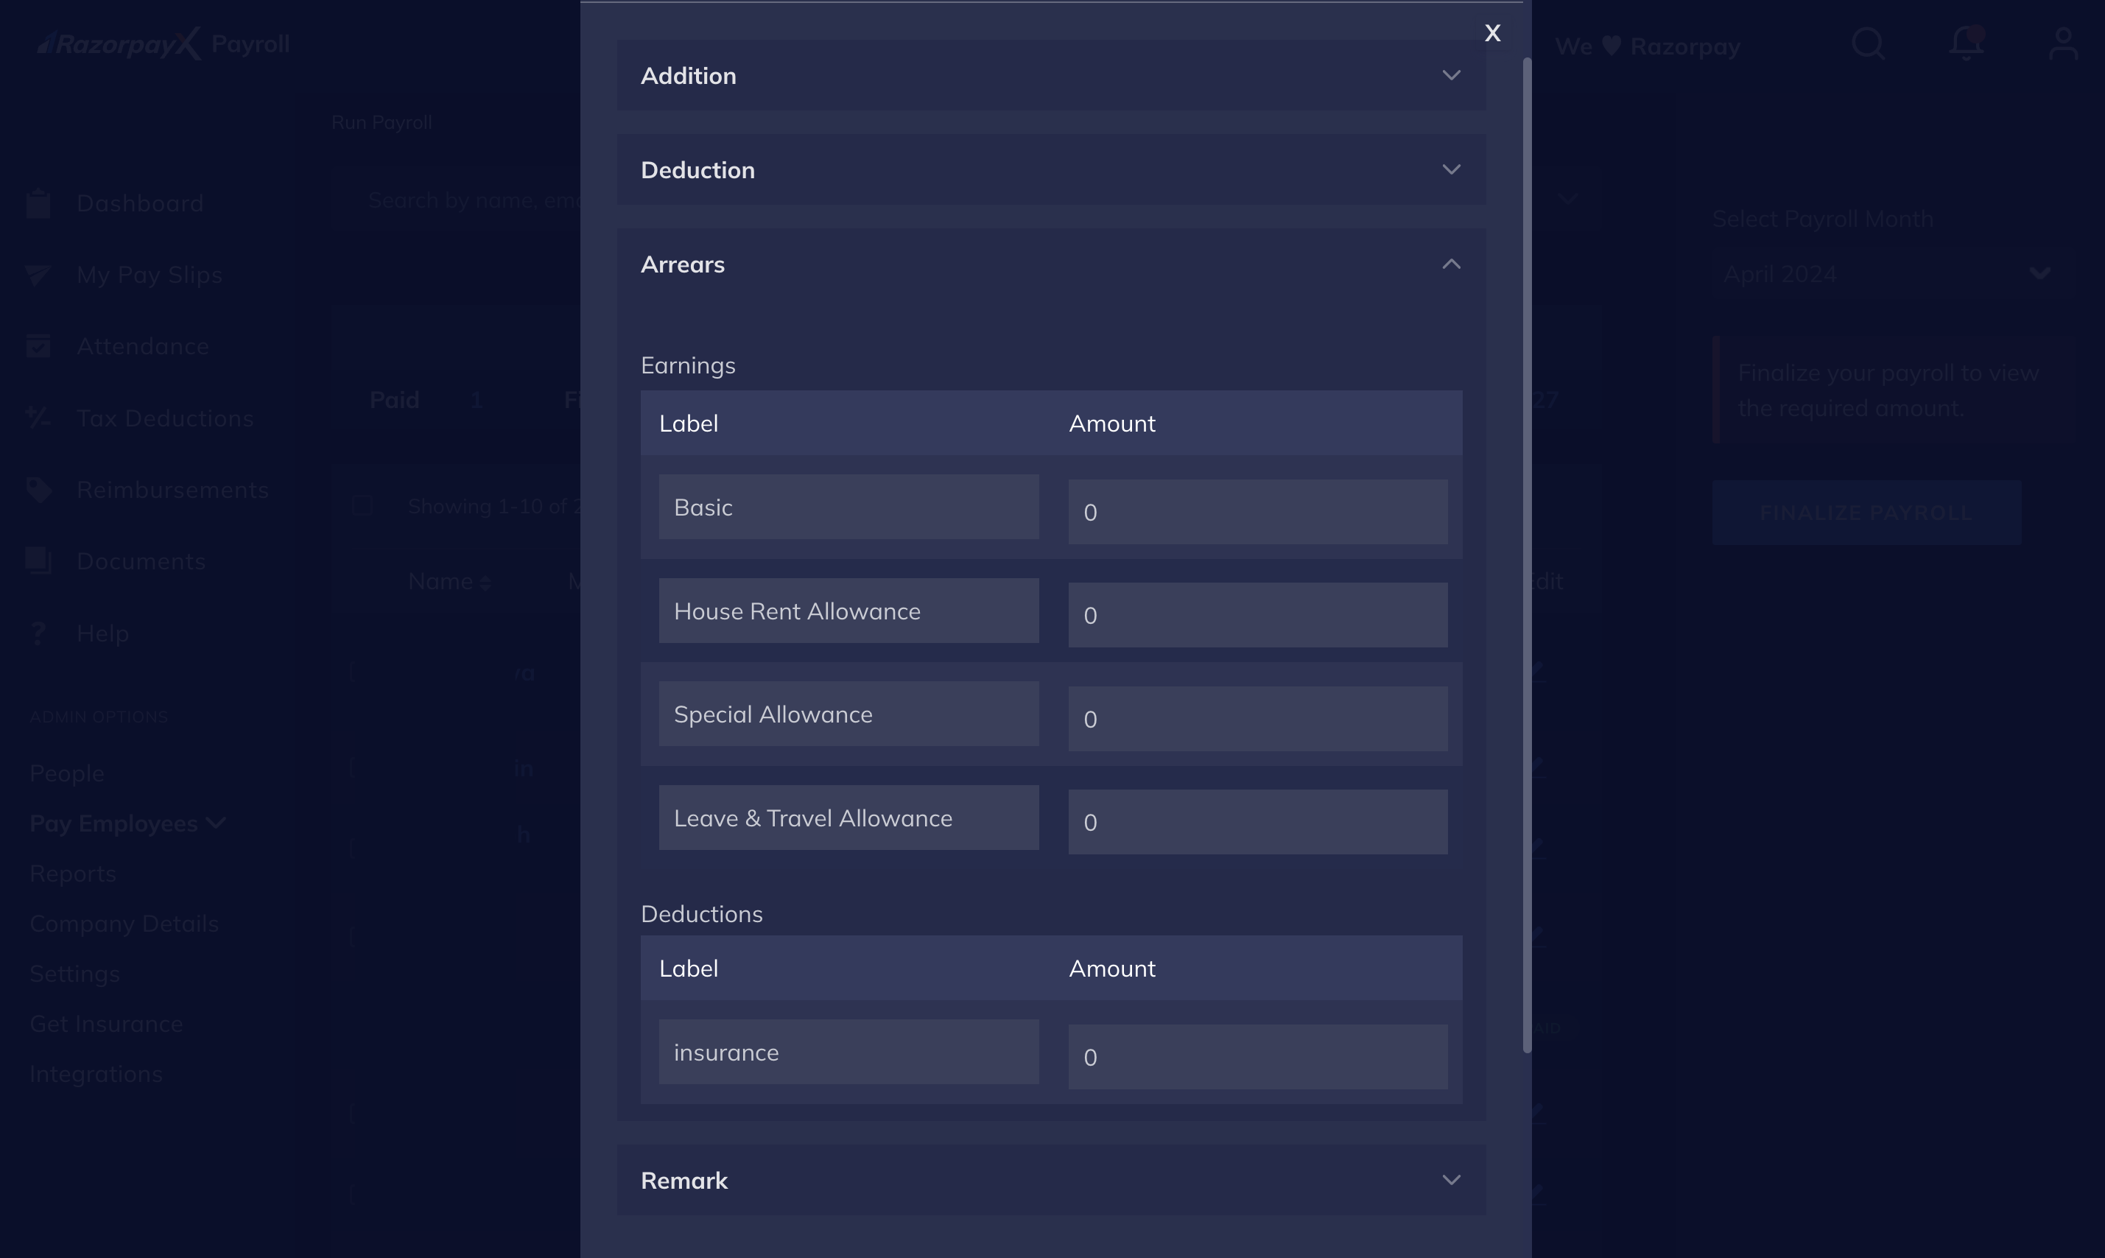Click the RazorpayX Payroll logo
2105x1258 pixels.
click(163, 44)
